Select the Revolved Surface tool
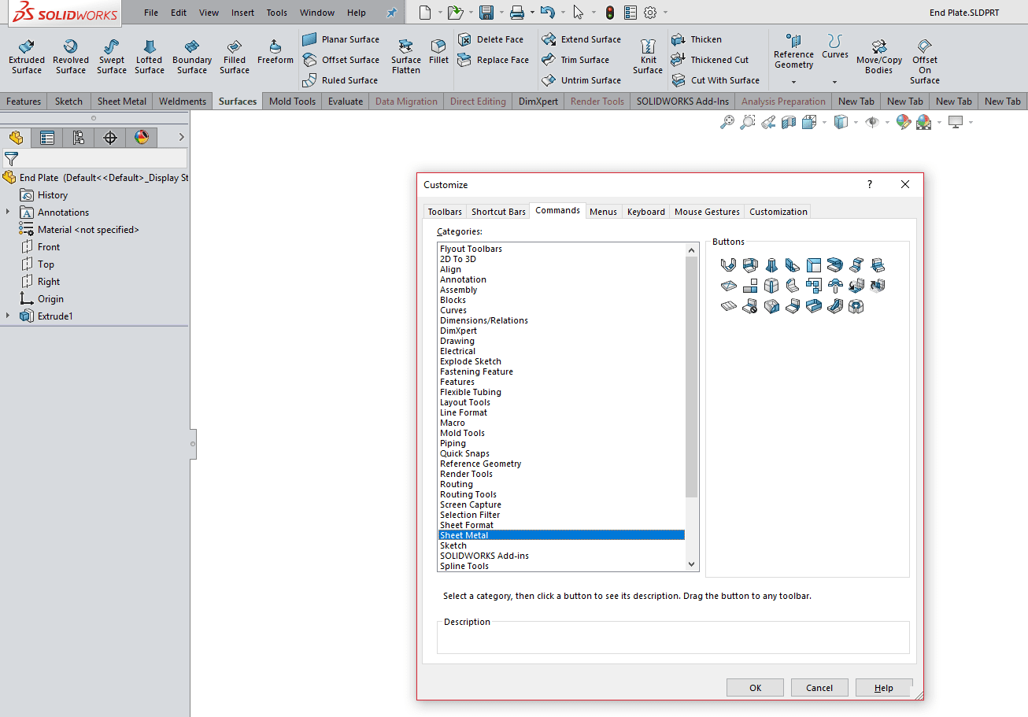Image resolution: width=1028 pixels, height=717 pixels. coord(71,57)
